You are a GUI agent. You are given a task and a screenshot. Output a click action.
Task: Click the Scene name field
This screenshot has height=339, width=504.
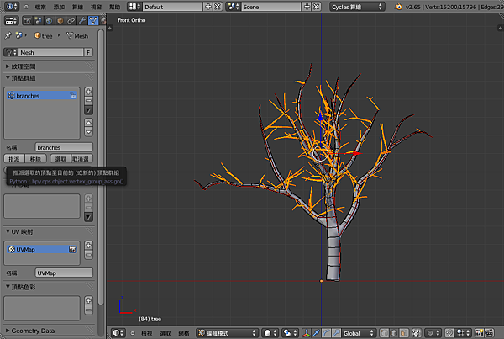tap(271, 7)
